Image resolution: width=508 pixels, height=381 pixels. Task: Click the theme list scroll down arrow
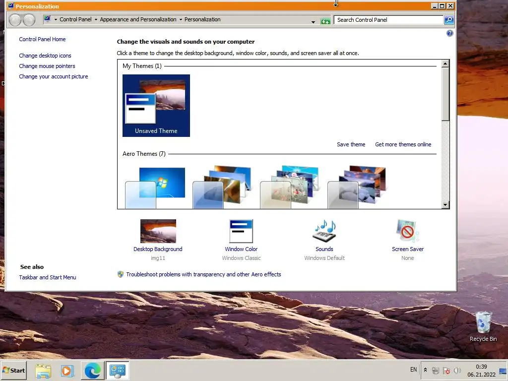click(x=445, y=204)
